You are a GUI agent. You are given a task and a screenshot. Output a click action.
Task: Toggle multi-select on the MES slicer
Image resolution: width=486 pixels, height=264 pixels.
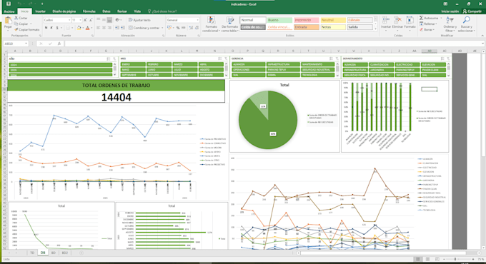coord(219,59)
